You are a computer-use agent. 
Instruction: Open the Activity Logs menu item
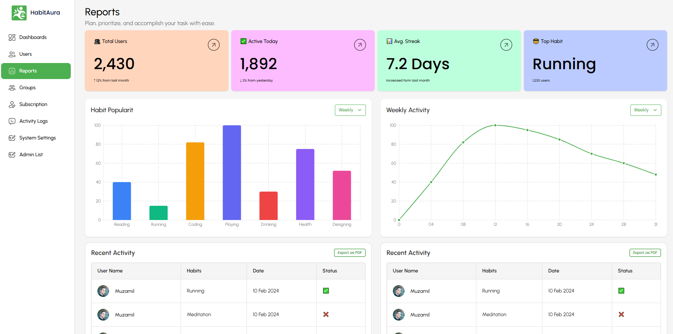[x=36, y=121]
